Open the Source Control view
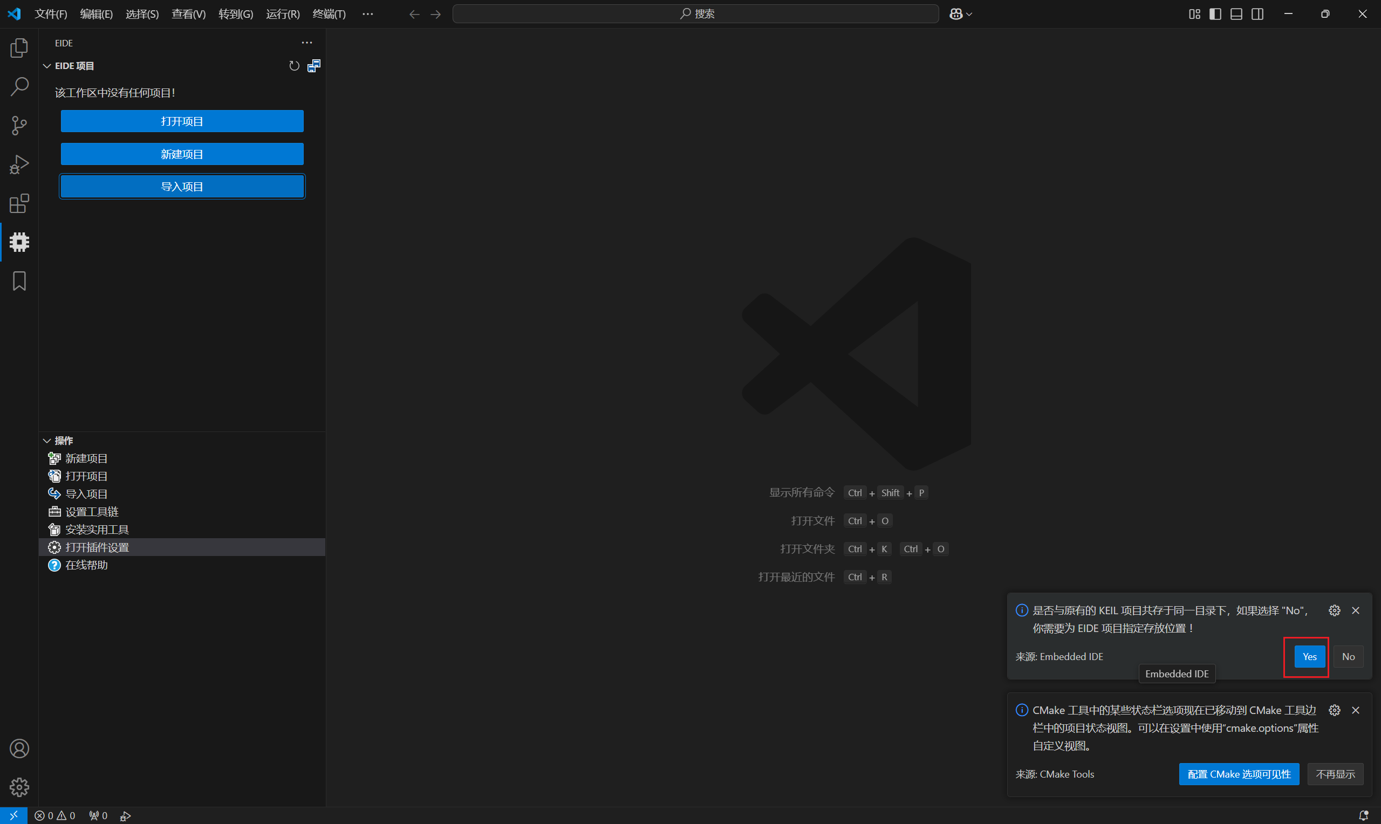This screenshot has width=1381, height=824. pyautogui.click(x=19, y=126)
